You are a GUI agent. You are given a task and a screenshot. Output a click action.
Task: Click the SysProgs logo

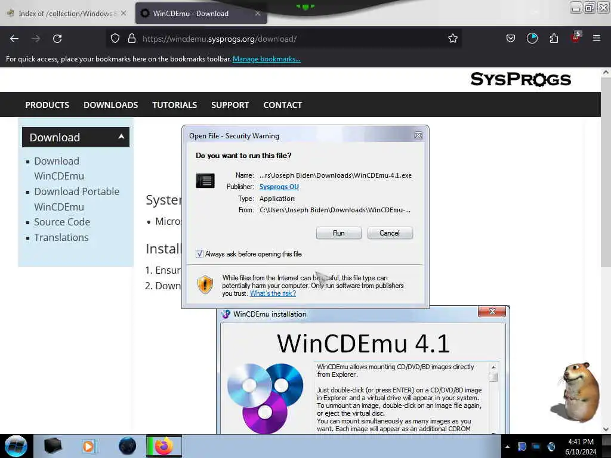point(520,79)
